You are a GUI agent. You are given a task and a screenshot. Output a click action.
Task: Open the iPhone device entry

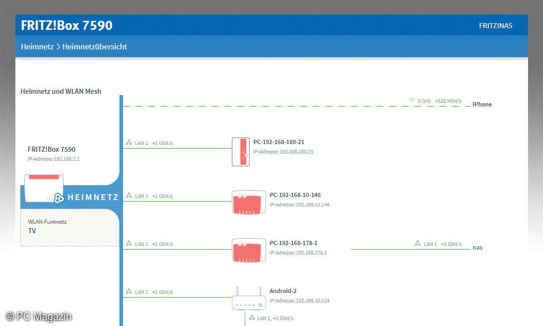click(482, 104)
